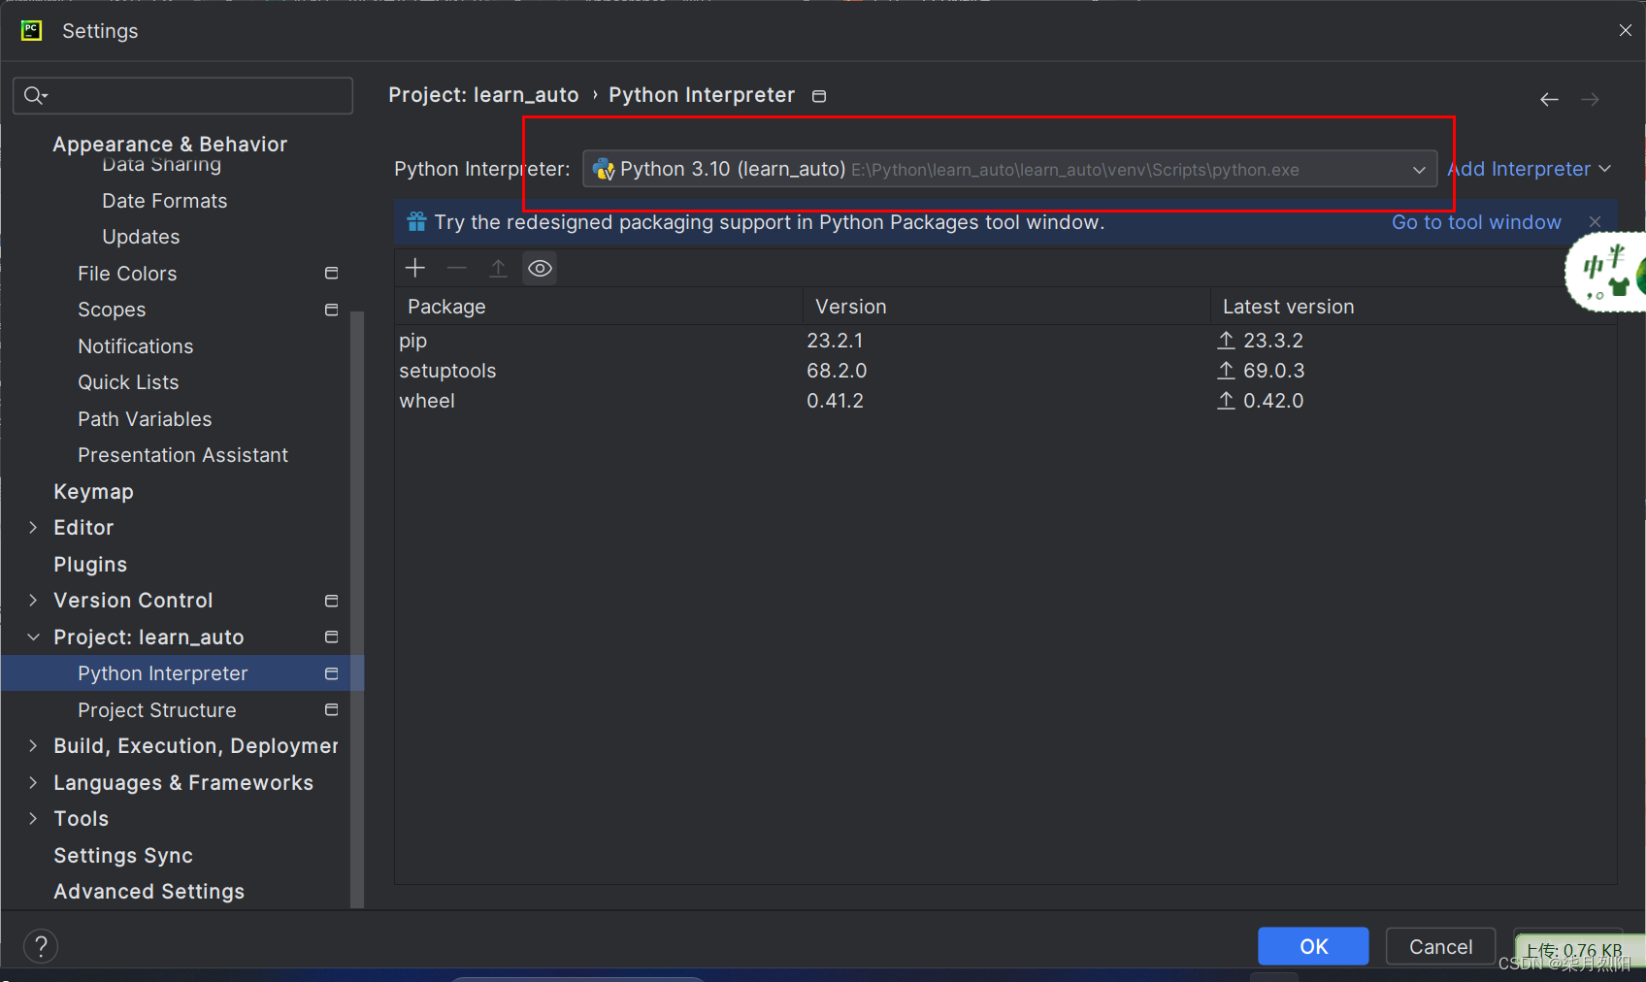This screenshot has width=1646, height=982.
Task: Sort by Version column header
Action: [1006, 307]
